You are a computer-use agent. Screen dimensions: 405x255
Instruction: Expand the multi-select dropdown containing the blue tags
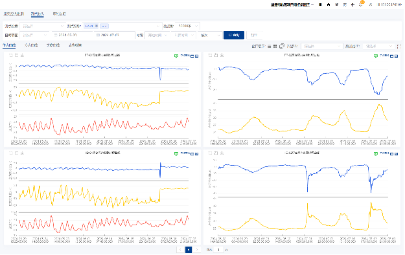(x=122, y=26)
